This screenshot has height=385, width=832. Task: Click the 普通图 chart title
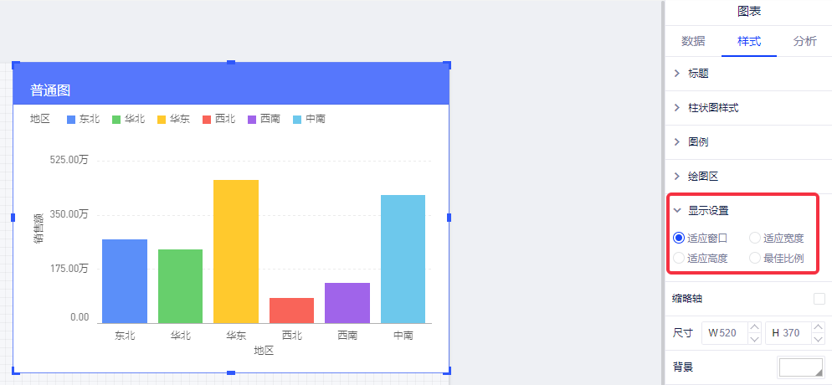coord(50,90)
